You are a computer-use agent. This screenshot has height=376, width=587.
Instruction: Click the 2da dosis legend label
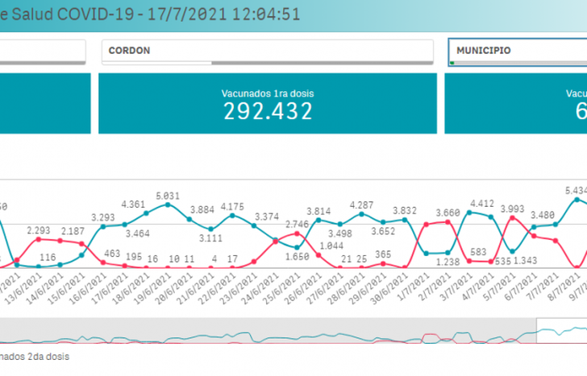(36, 355)
